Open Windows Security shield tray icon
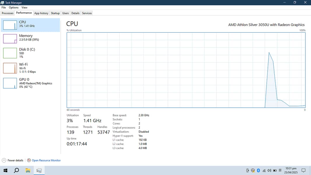311x175 pixels. click(x=253, y=170)
